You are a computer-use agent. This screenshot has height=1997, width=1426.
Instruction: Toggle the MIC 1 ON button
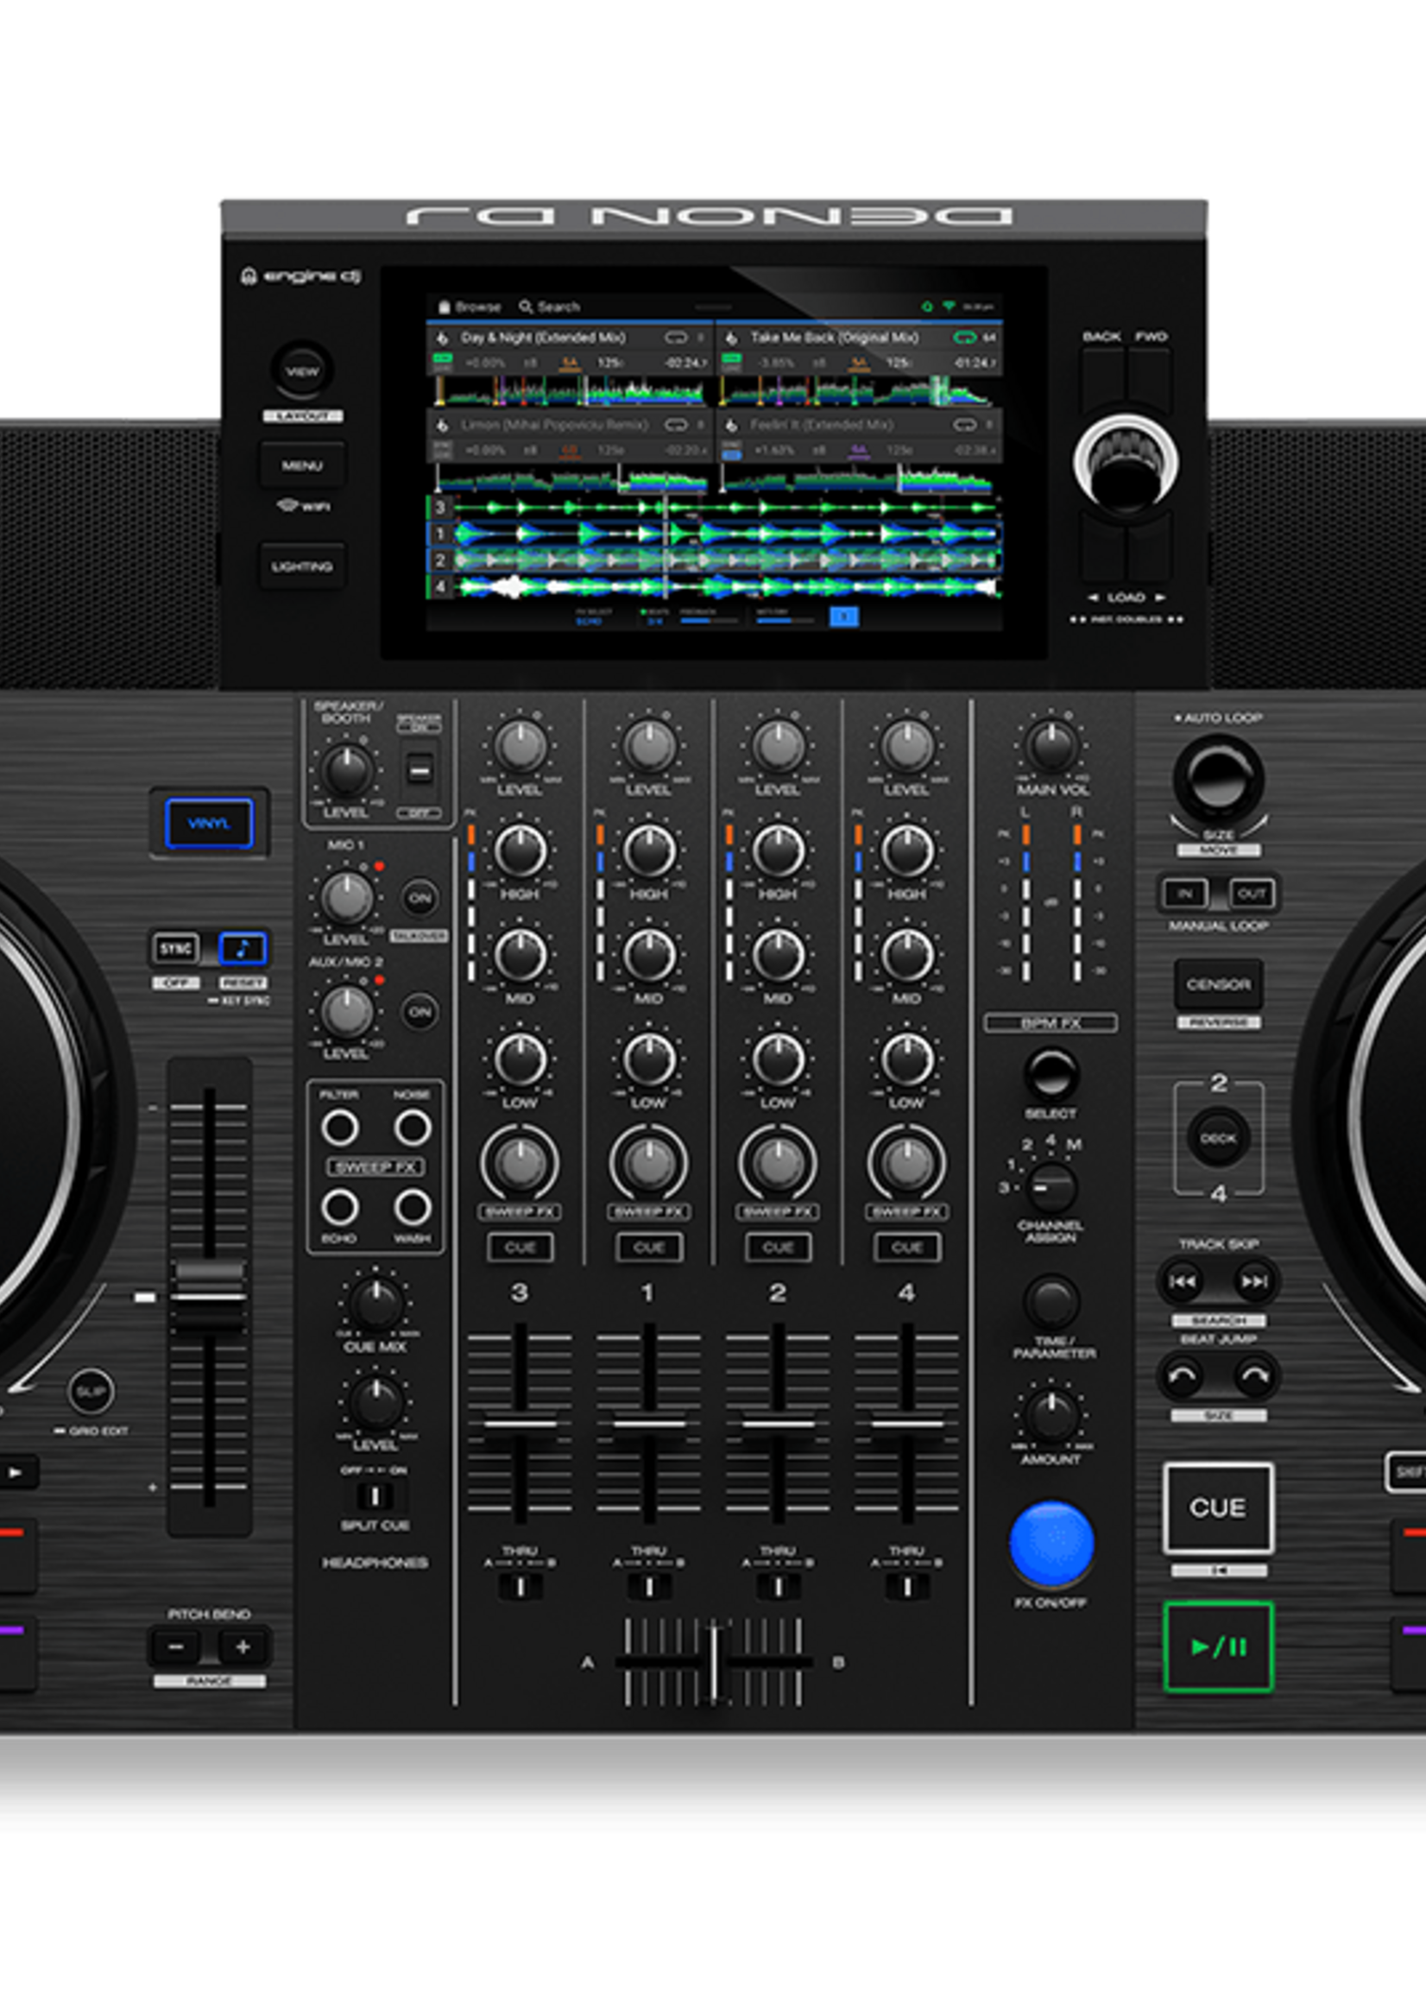[420, 898]
